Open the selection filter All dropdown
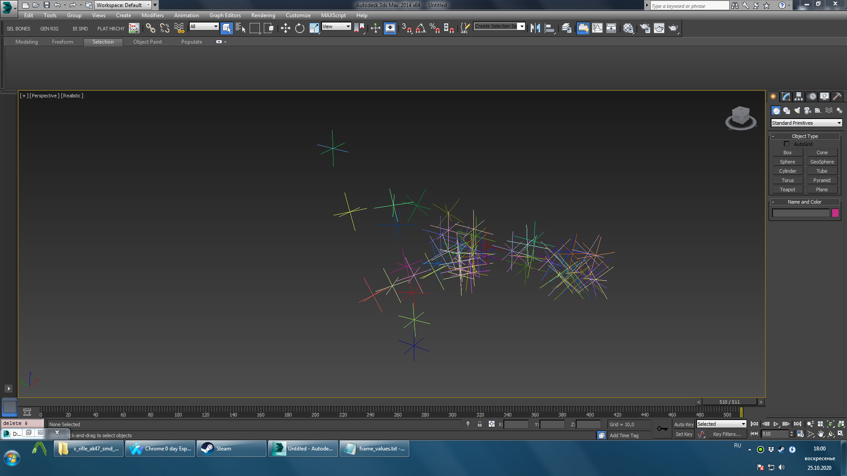The height and width of the screenshot is (476, 847). click(x=204, y=27)
